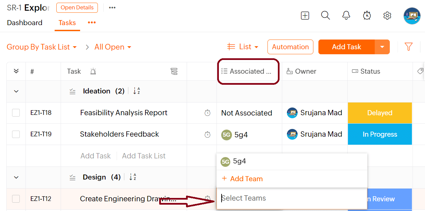Click the Automation button
The height and width of the screenshot is (211, 425).
click(x=290, y=47)
